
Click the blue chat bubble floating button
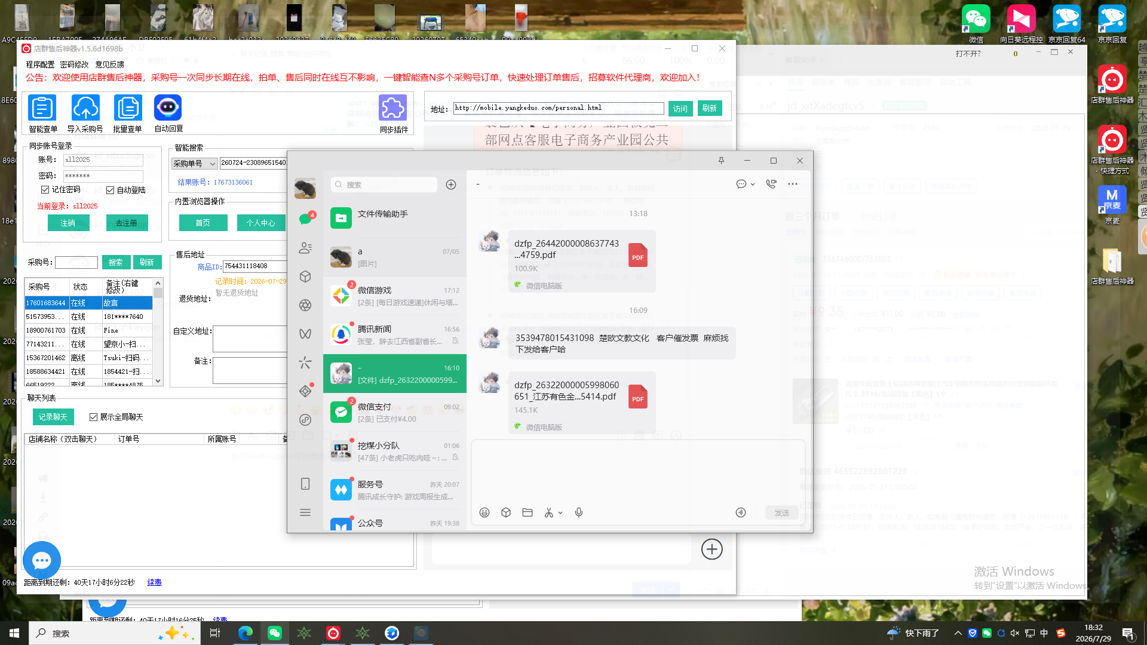tap(42, 560)
